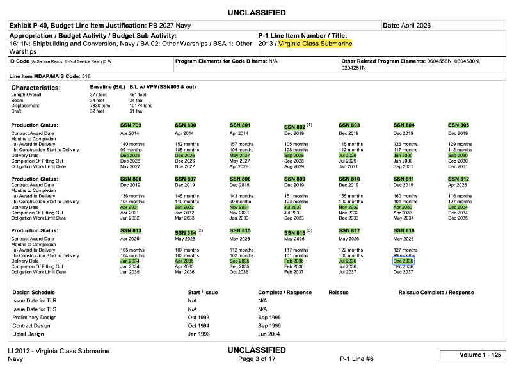Click 'Oct 1993' start date
Image resolution: width=512 pixels, height=372 pixels.
[198, 318]
